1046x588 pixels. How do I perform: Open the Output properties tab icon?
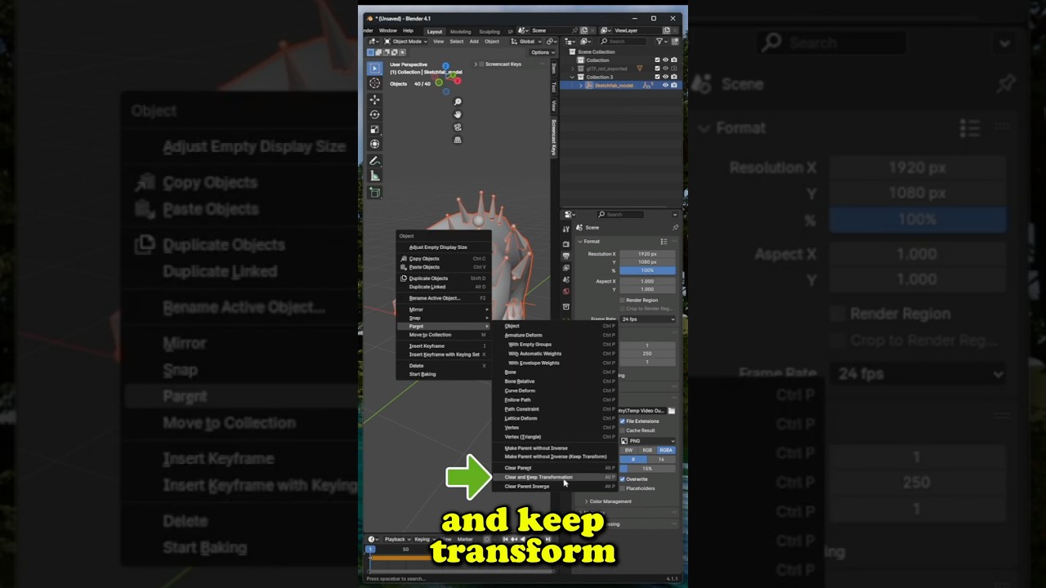click(566, 256)
